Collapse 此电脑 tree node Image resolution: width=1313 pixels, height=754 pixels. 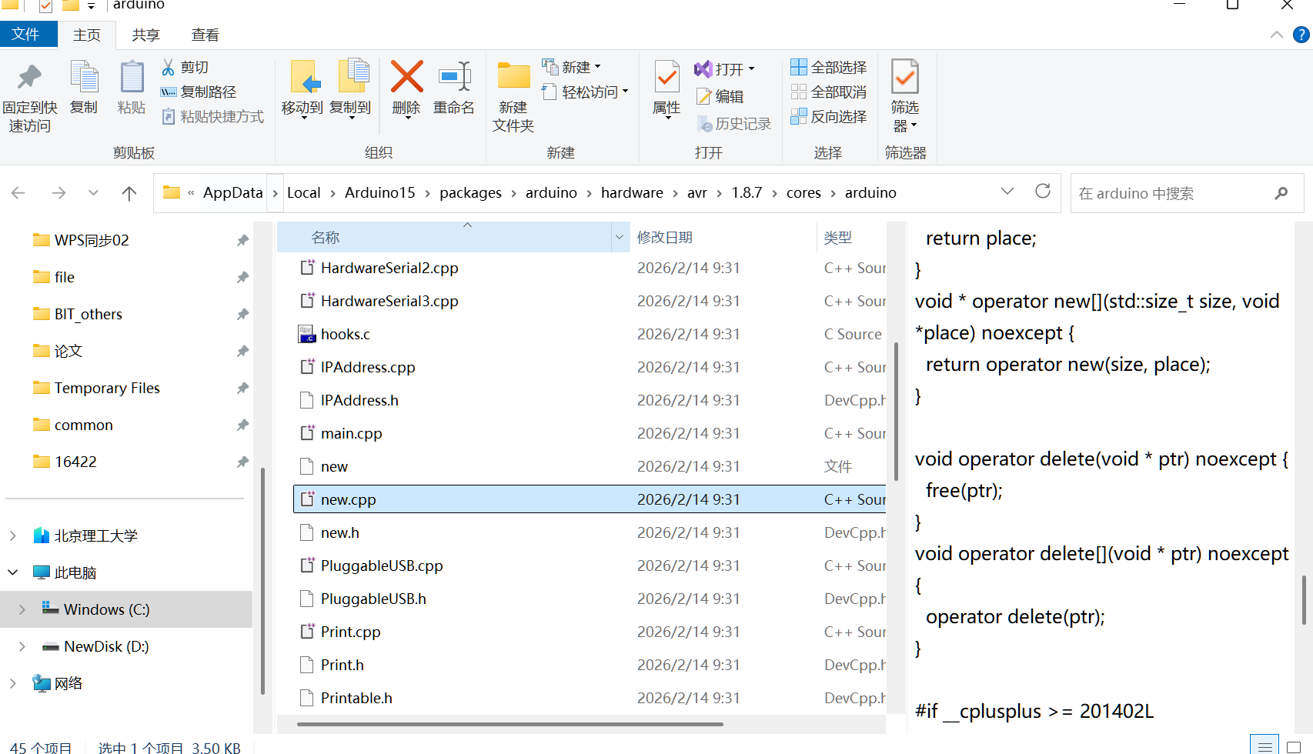13,572
